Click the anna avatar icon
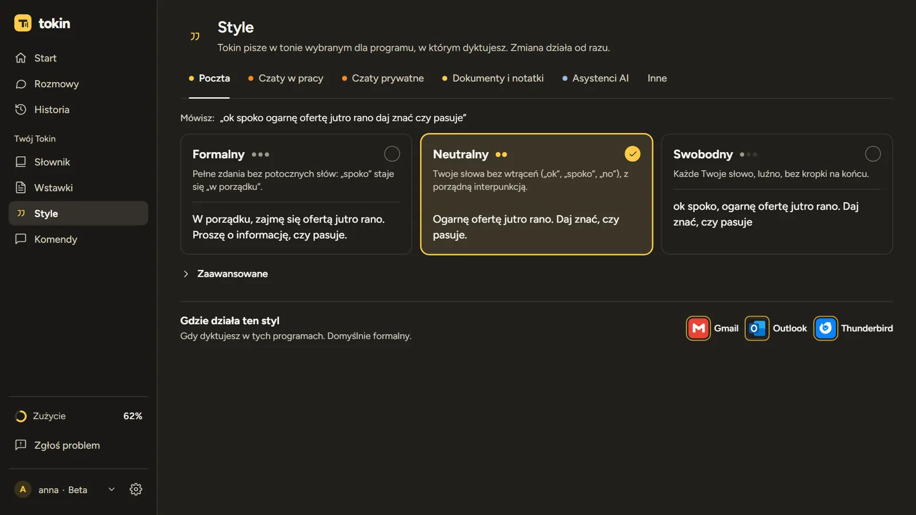This screenshot has width=916, height=515. pos(23,489)
